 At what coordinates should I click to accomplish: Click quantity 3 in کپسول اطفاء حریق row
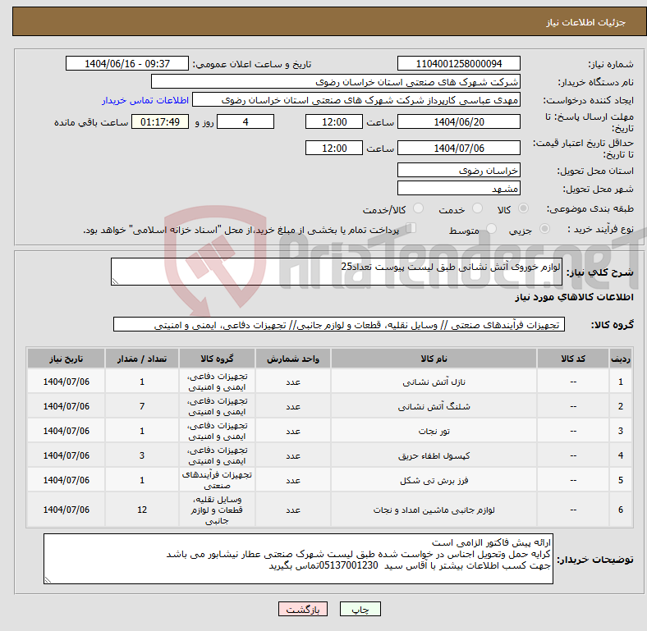pos(142,455)
